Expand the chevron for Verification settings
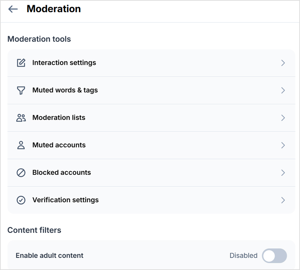 (x=283, y=200)
